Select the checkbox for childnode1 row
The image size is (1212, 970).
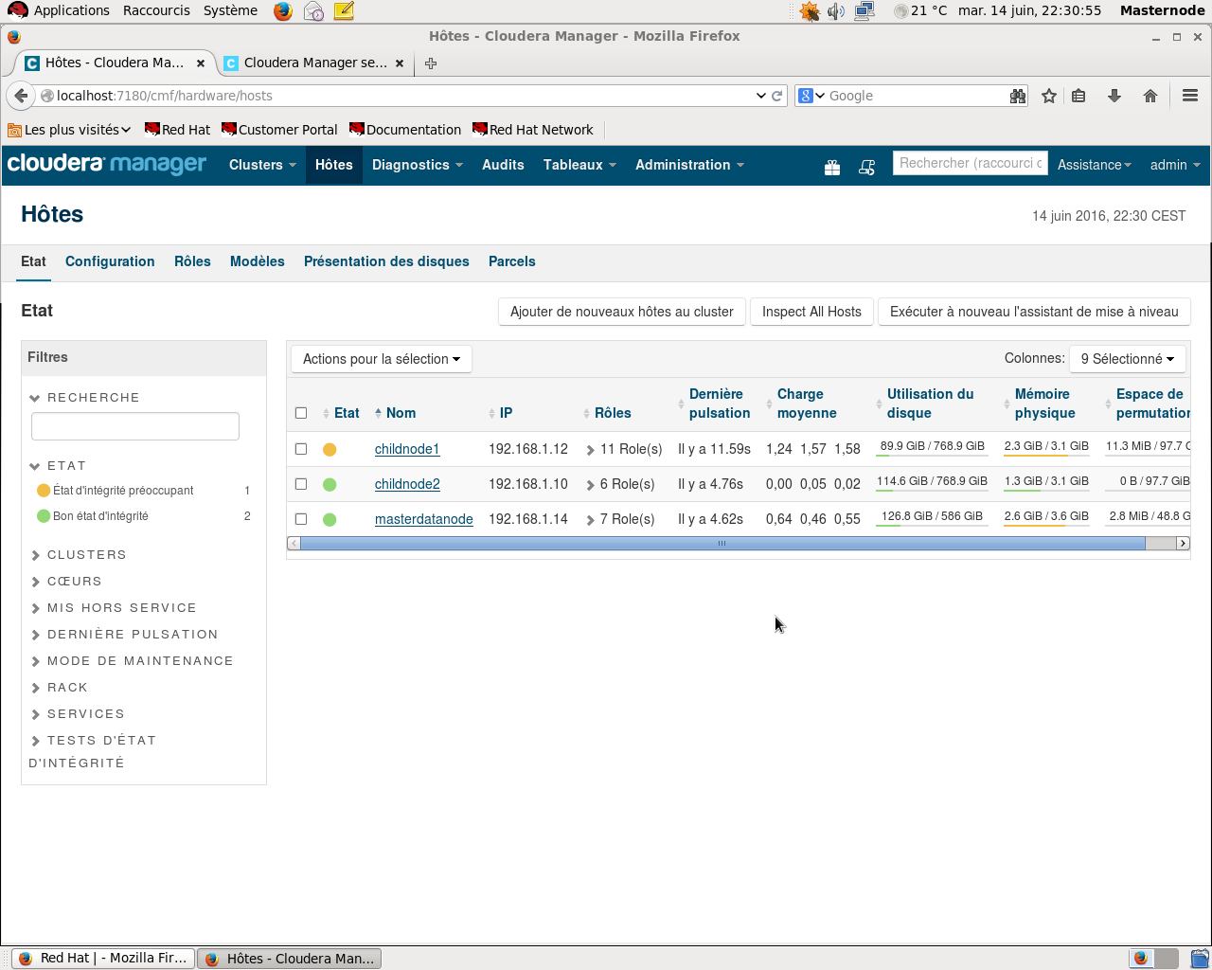(x=301, y=448)
